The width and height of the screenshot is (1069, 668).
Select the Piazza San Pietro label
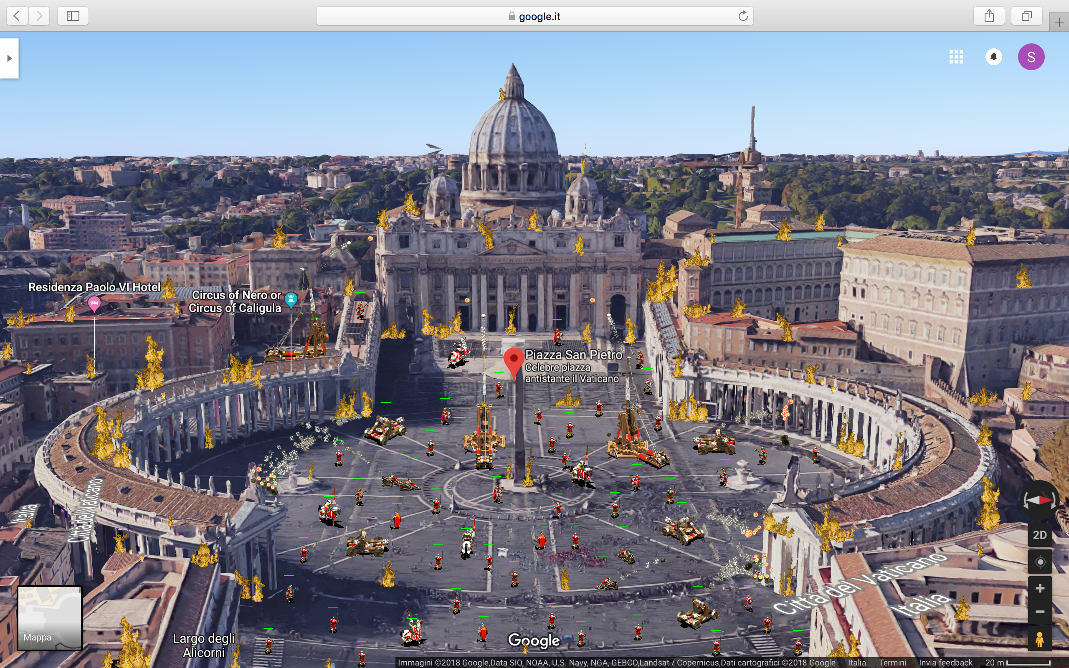pyautogui.click(x=573, y=355)
